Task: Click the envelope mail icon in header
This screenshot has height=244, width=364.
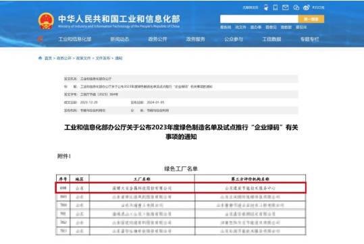Action: (285, 7)
